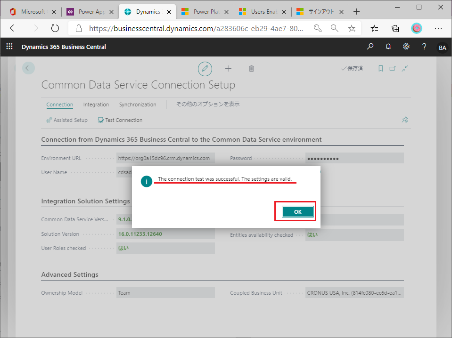Image resolution: width=452 pixels, height=338 pixels.
Task: Open the Business Central search magnifier
Action: [x=370, y=46]
